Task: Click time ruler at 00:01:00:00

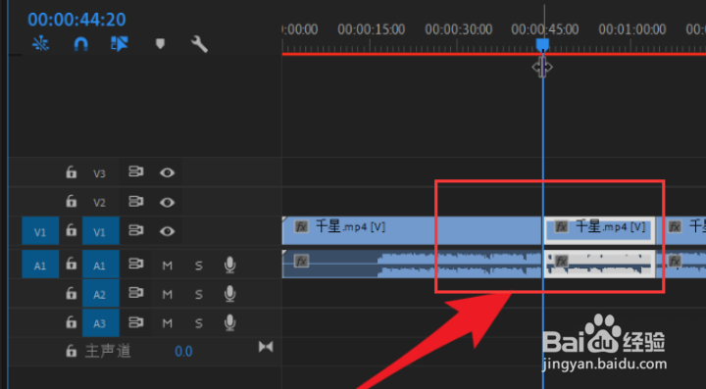Action: 632,29
